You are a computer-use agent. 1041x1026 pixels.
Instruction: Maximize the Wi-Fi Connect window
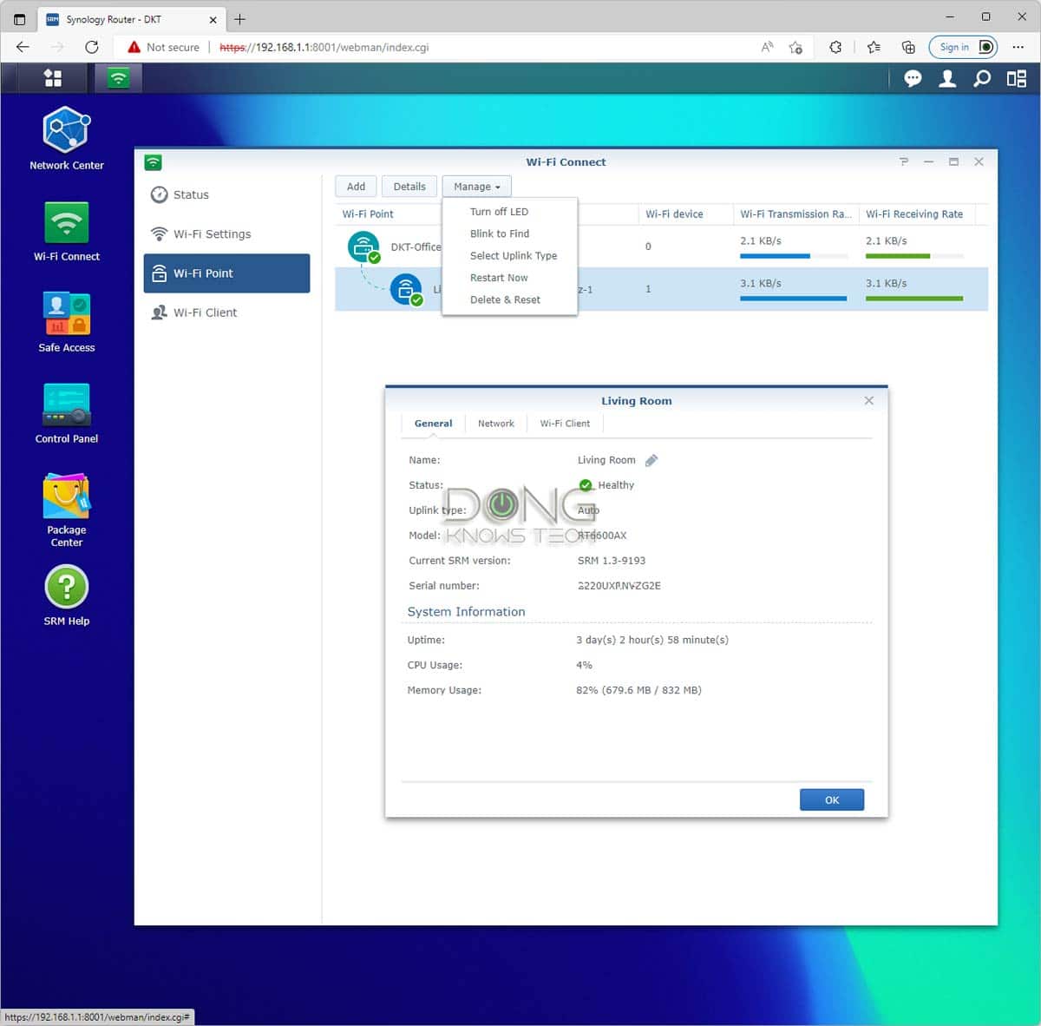click(x=953, y=161)
